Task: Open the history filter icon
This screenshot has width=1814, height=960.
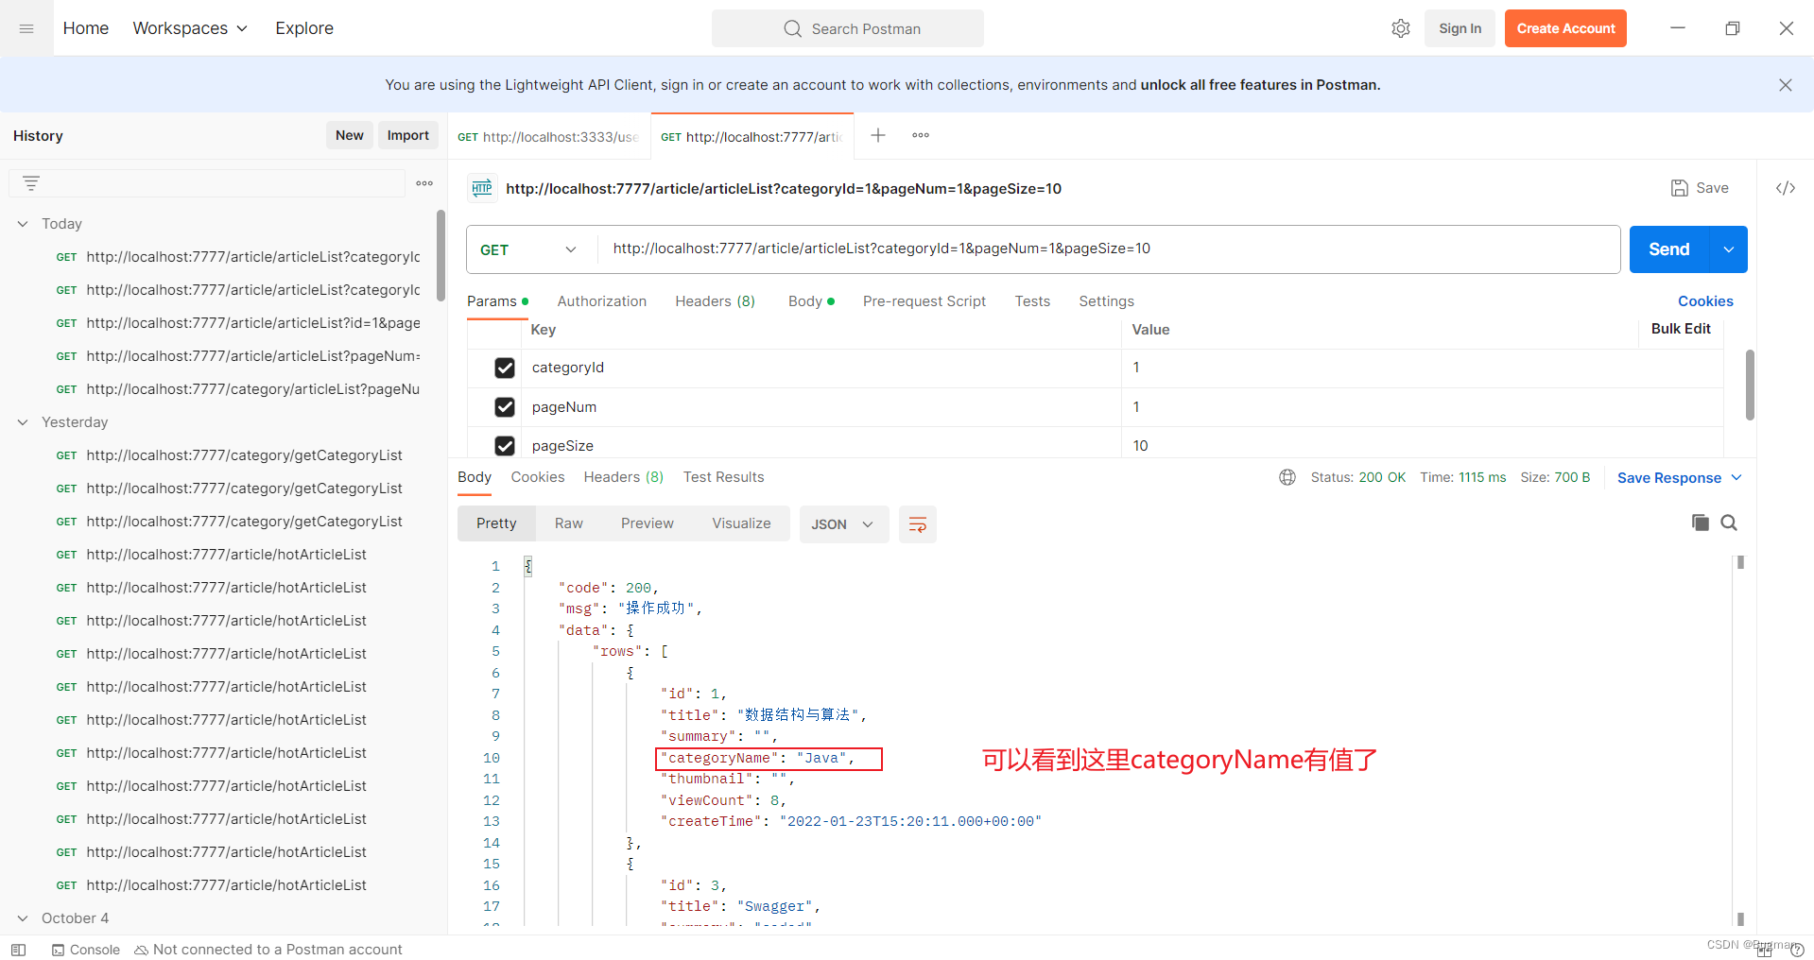Action: [31, 183]
